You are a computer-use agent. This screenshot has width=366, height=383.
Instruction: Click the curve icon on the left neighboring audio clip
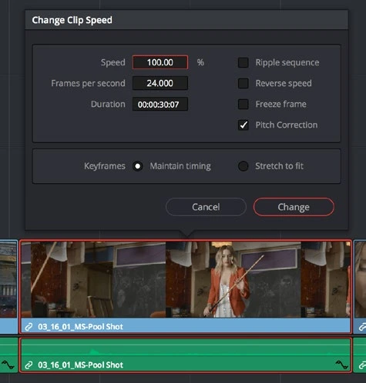(8, 365)
